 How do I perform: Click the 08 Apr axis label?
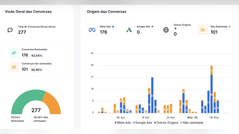coord(121,117)
